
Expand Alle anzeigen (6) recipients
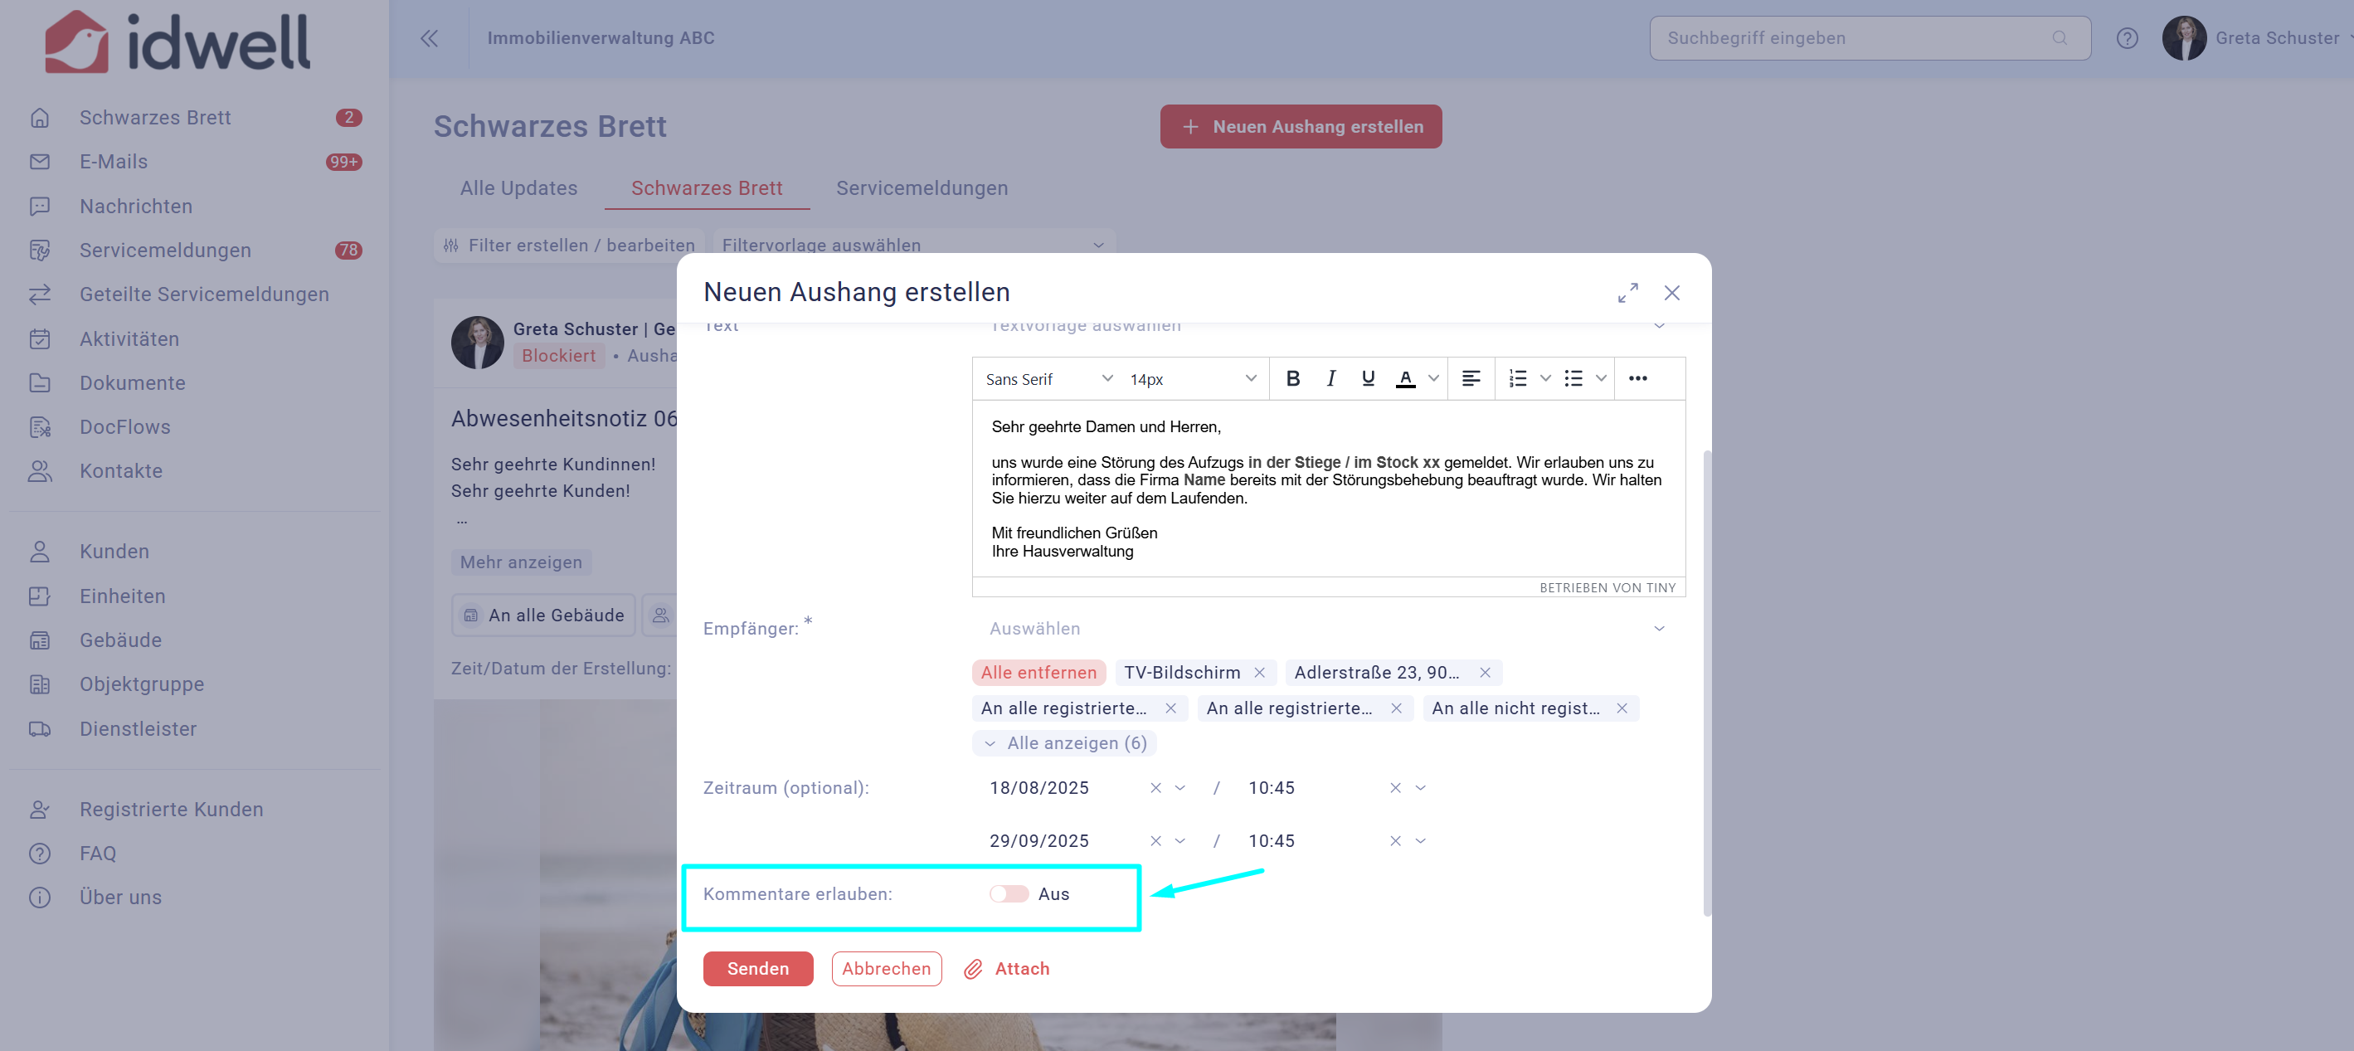[x=1063, y=743]
